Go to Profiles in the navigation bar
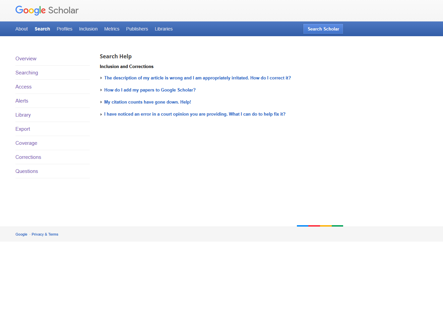 point(64,29)
